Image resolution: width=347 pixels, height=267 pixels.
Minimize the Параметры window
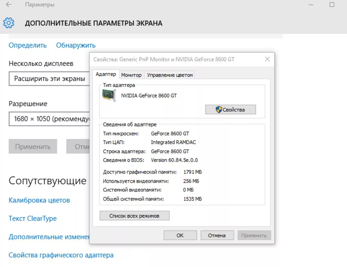coord(311,5)
